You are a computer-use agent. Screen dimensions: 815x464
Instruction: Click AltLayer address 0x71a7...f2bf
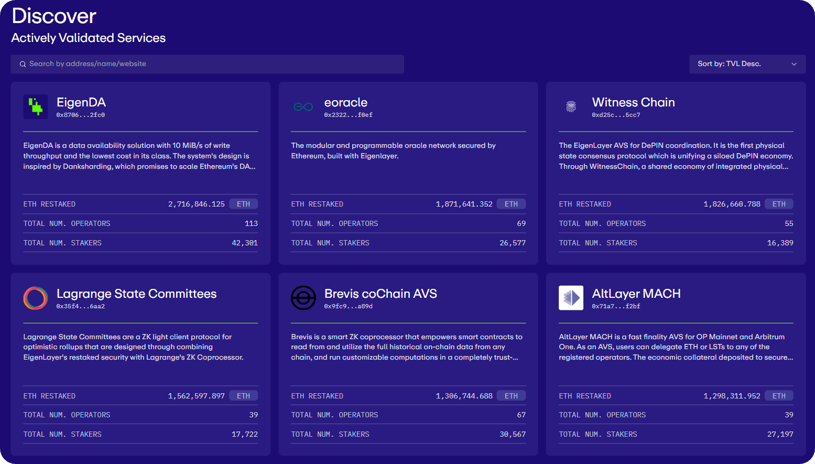tap(616, 306)
